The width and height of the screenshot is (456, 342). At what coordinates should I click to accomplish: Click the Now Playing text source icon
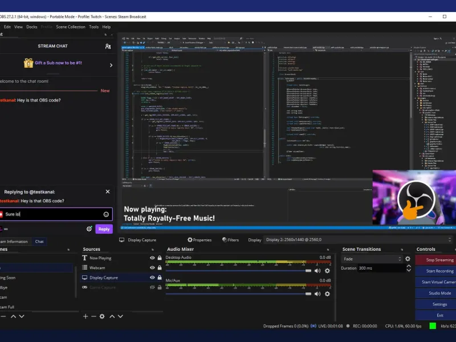click(x=84, y=258)
